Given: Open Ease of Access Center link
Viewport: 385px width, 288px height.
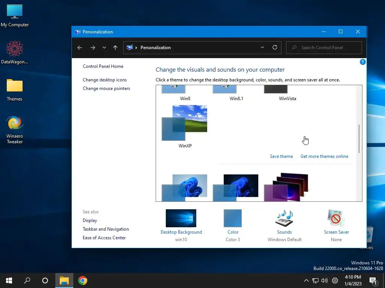Looking at the screenshot, I should pyautogui.click(x=104, y=237).
